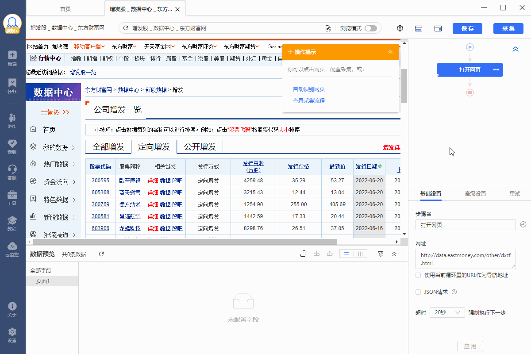Click the API icon next to step name
Viewport: 531px width, 354px height.
[523, 224]
